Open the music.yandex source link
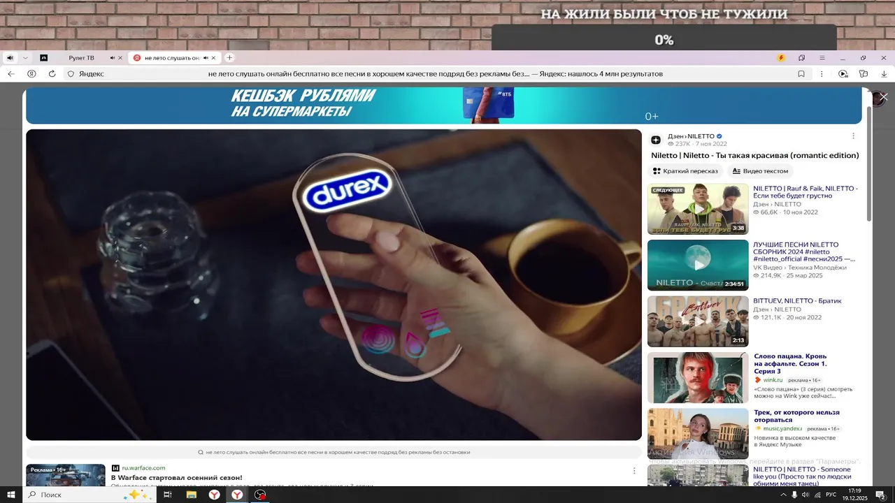Image resolution: width=895 pixels, height=503 pixels. (x=782, y=429)
